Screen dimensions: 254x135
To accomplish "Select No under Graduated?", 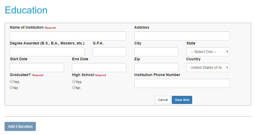I will click(12, 88).
